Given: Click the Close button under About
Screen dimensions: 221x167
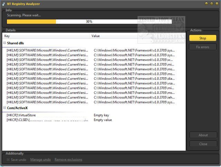Looking at the screenshot, I should [x=203, y=144].
